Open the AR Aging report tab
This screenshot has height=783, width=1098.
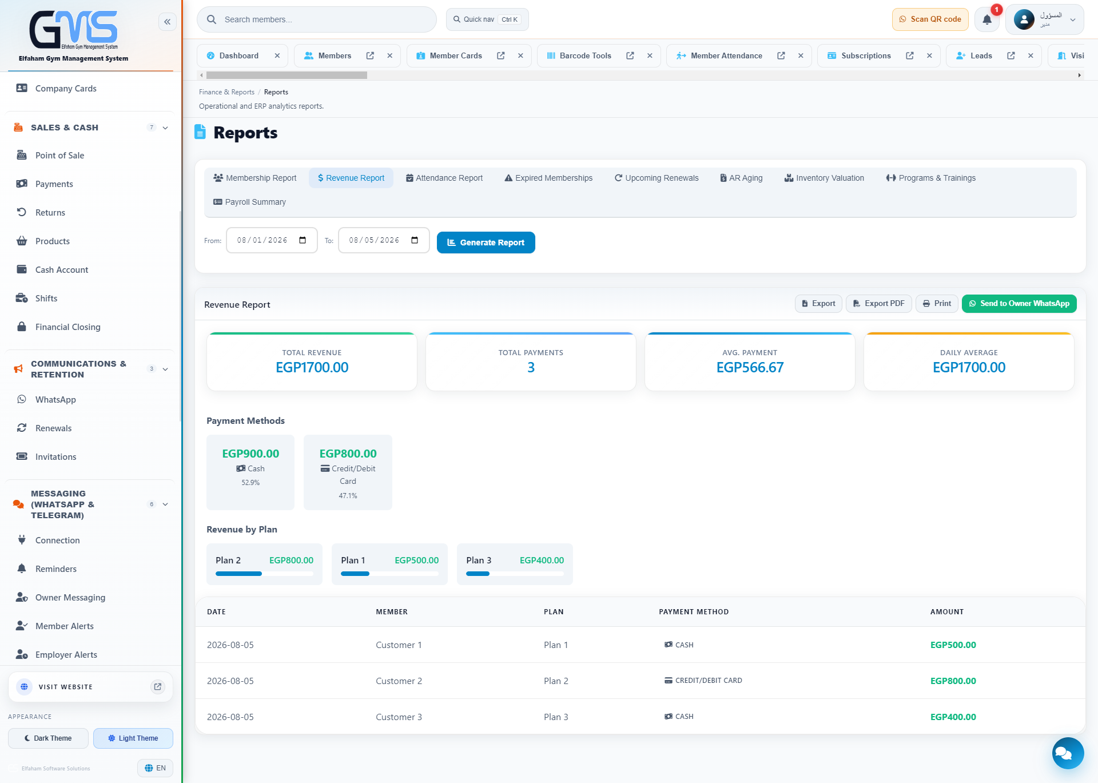click(741, 178)
